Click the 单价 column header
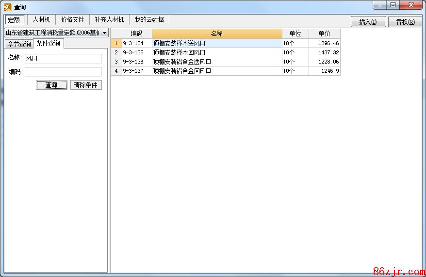The width and height of the screenshot is (426, 277). coord(324,33)
